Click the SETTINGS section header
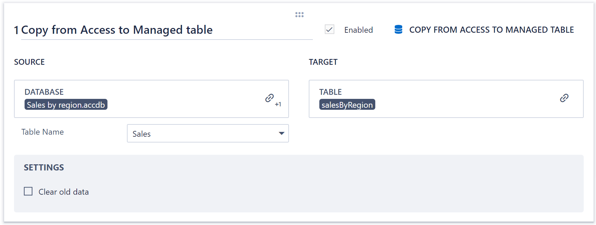 pos(44,167)
